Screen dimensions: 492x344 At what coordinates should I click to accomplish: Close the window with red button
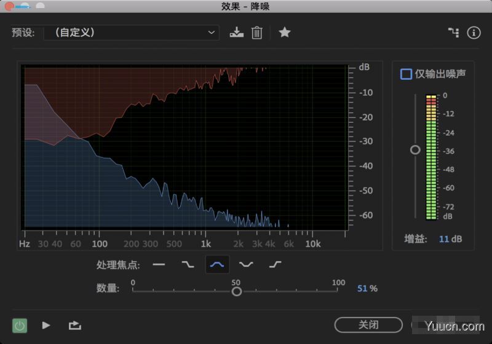click(x=9, y=6)
